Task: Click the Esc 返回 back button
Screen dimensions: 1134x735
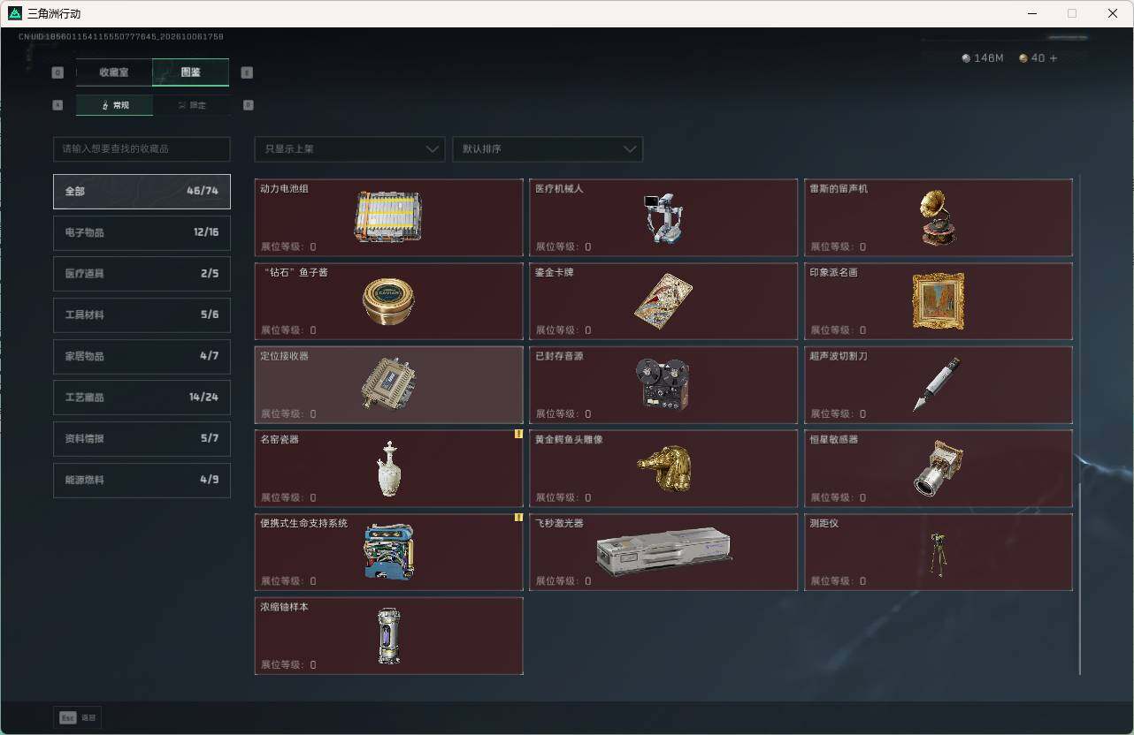Action: tap(77, 718)
